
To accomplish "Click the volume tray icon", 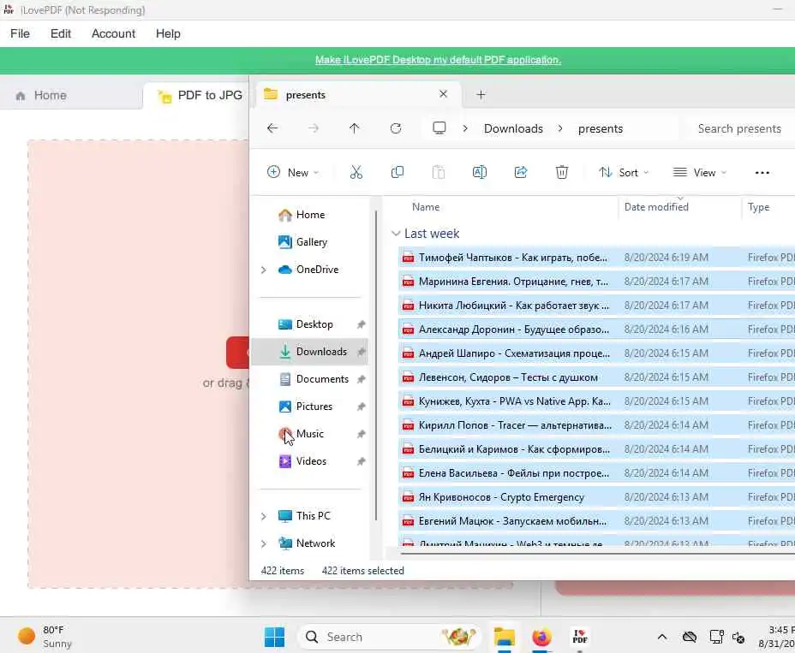I will pos(738,638).
